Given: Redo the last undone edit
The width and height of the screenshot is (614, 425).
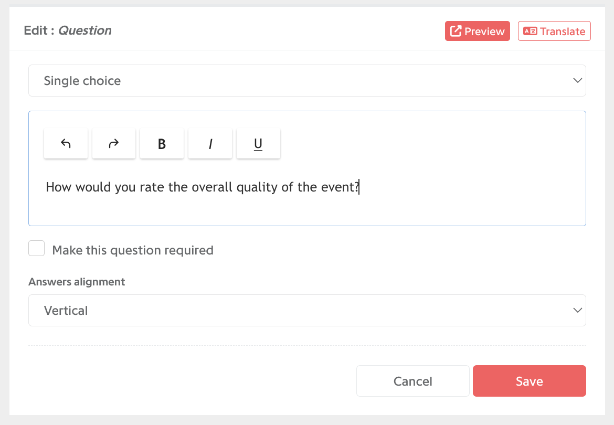Looking at the screenshot, I should tap(114, 144).
